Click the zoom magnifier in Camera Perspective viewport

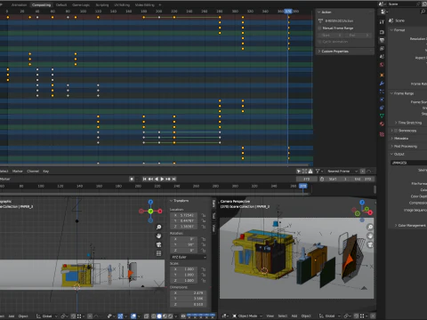370,227
